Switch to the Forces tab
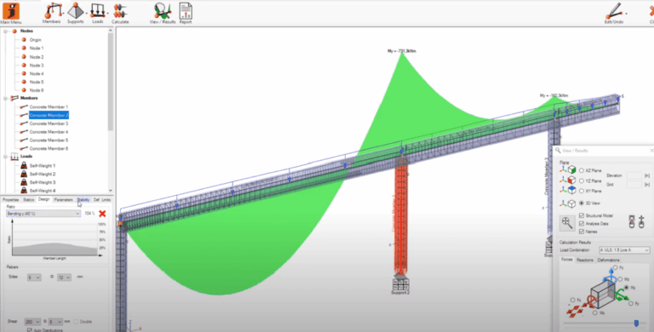The image size is (654, 332). (x=566, y=260)
